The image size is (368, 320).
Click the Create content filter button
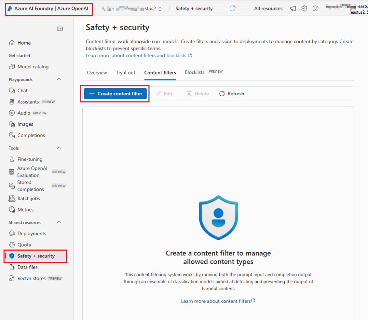click(115, 94)
